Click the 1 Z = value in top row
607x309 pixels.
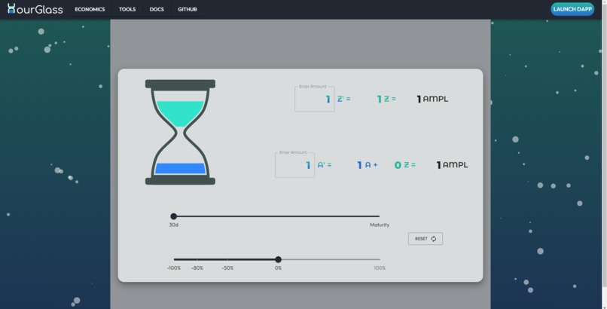coord(386,99)
